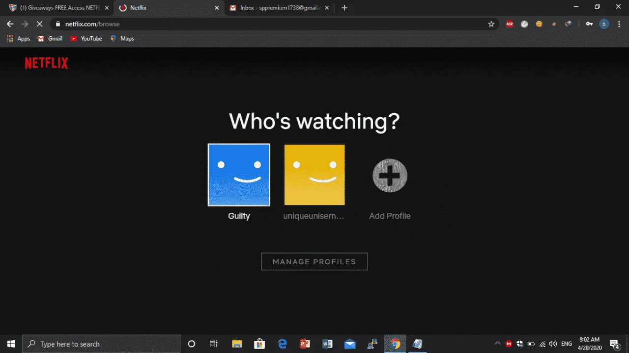Open Cortana from the taskbar
Viewport: 629px width, 353px height.
[x=192, y=344]
